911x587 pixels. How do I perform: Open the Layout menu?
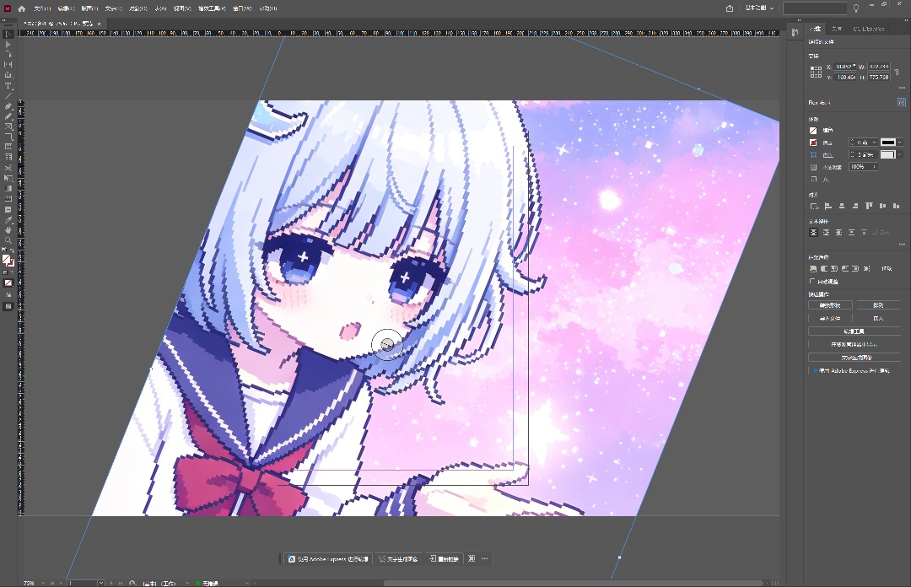tap(89, 8)
